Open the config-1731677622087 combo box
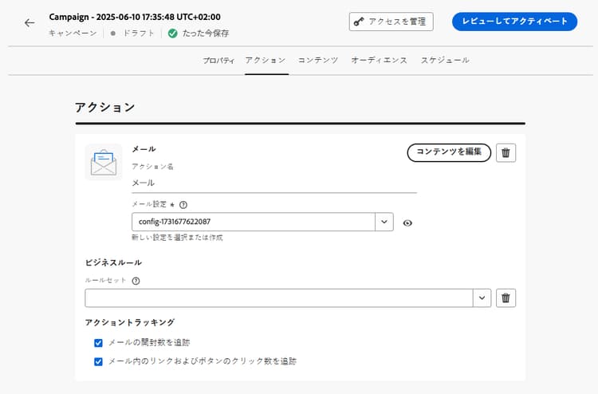The height and width of the screenshot is (394, 598). (x=262, y=222)
